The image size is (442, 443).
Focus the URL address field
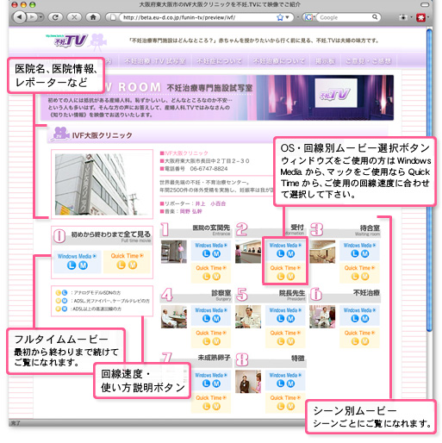pyautogui.click(x=198, y=17)
